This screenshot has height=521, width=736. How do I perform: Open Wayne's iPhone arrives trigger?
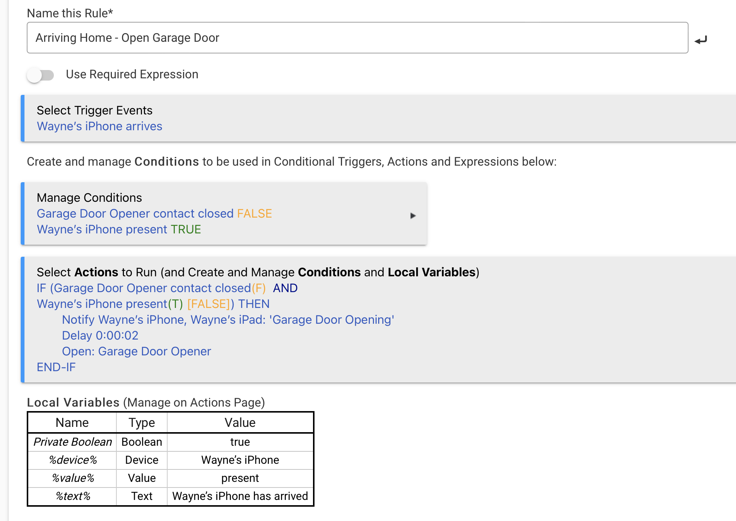[x=99, y=126]
